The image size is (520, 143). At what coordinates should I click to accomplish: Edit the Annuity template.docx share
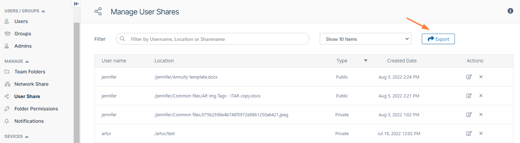[x=469, y=77]
